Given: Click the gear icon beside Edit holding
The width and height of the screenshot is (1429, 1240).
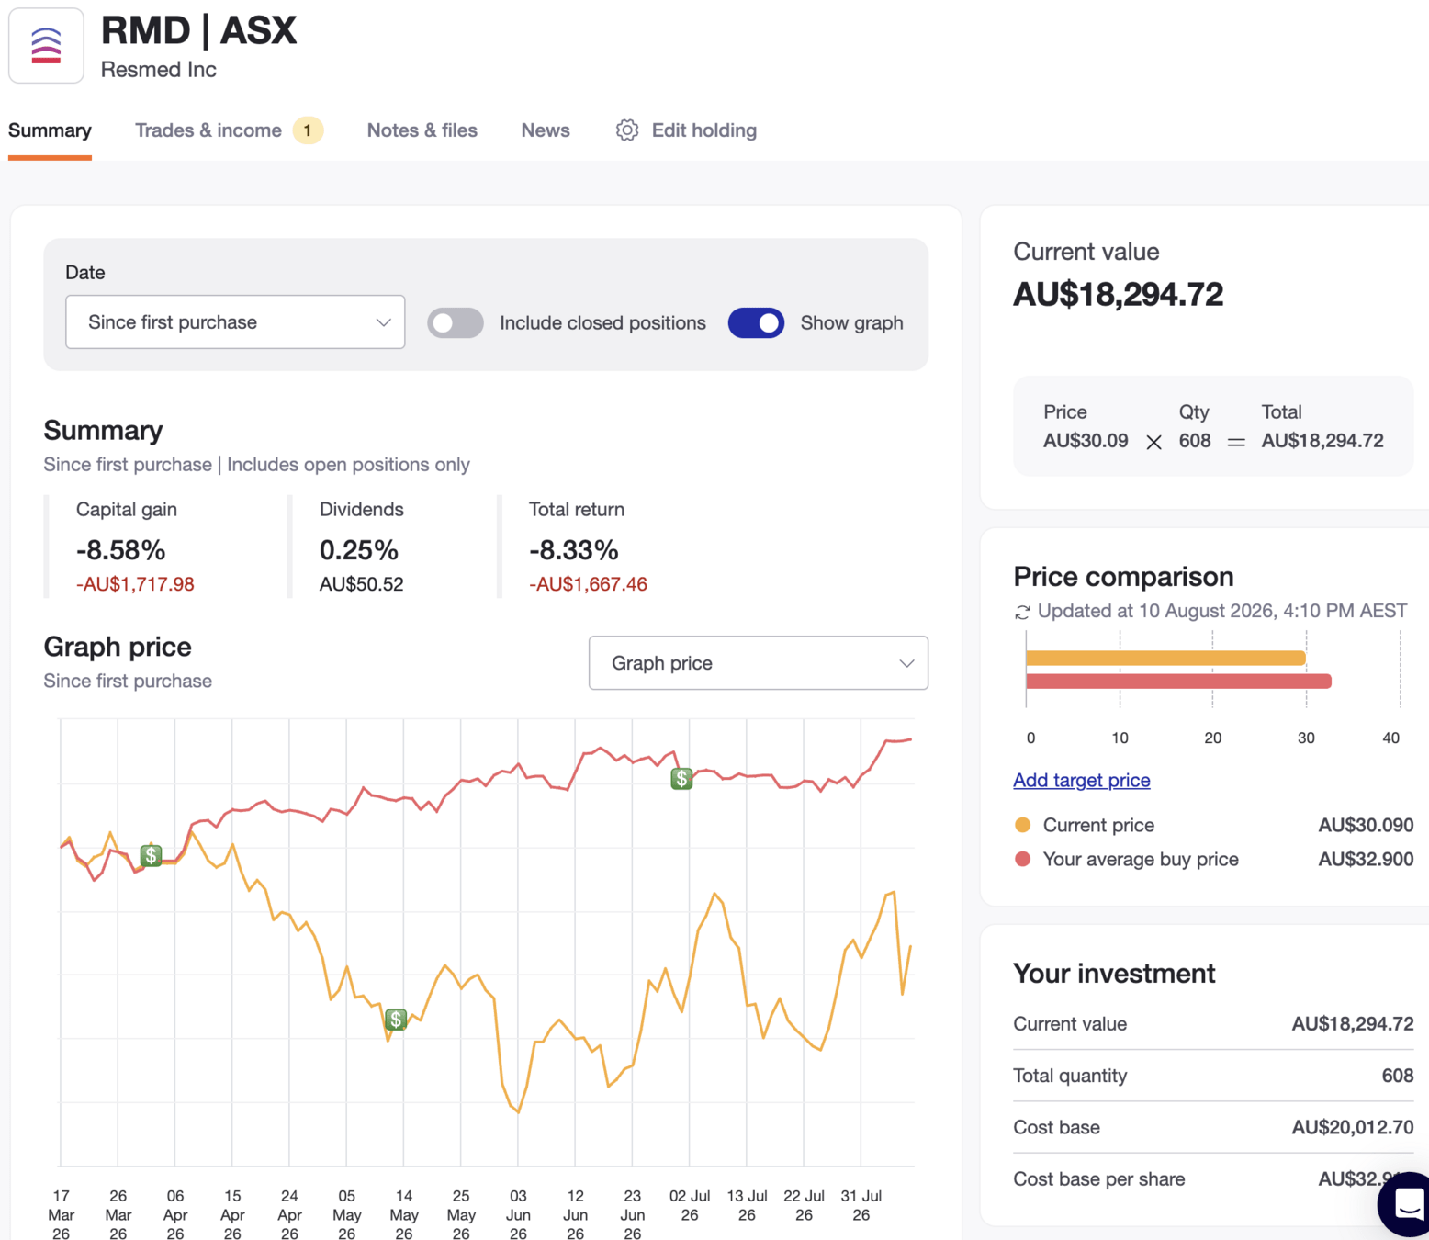Looking at the screenshot, I should pyautogui.click(x=627, y=130).
